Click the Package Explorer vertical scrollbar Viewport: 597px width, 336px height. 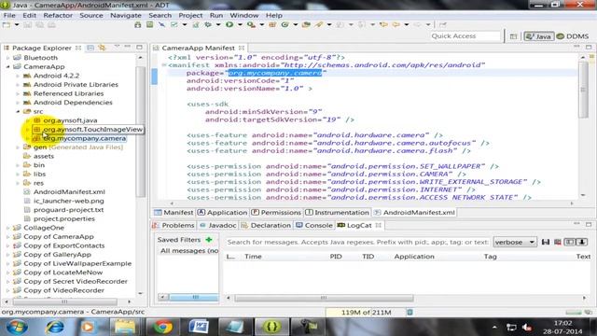click(x=140, y=132)
